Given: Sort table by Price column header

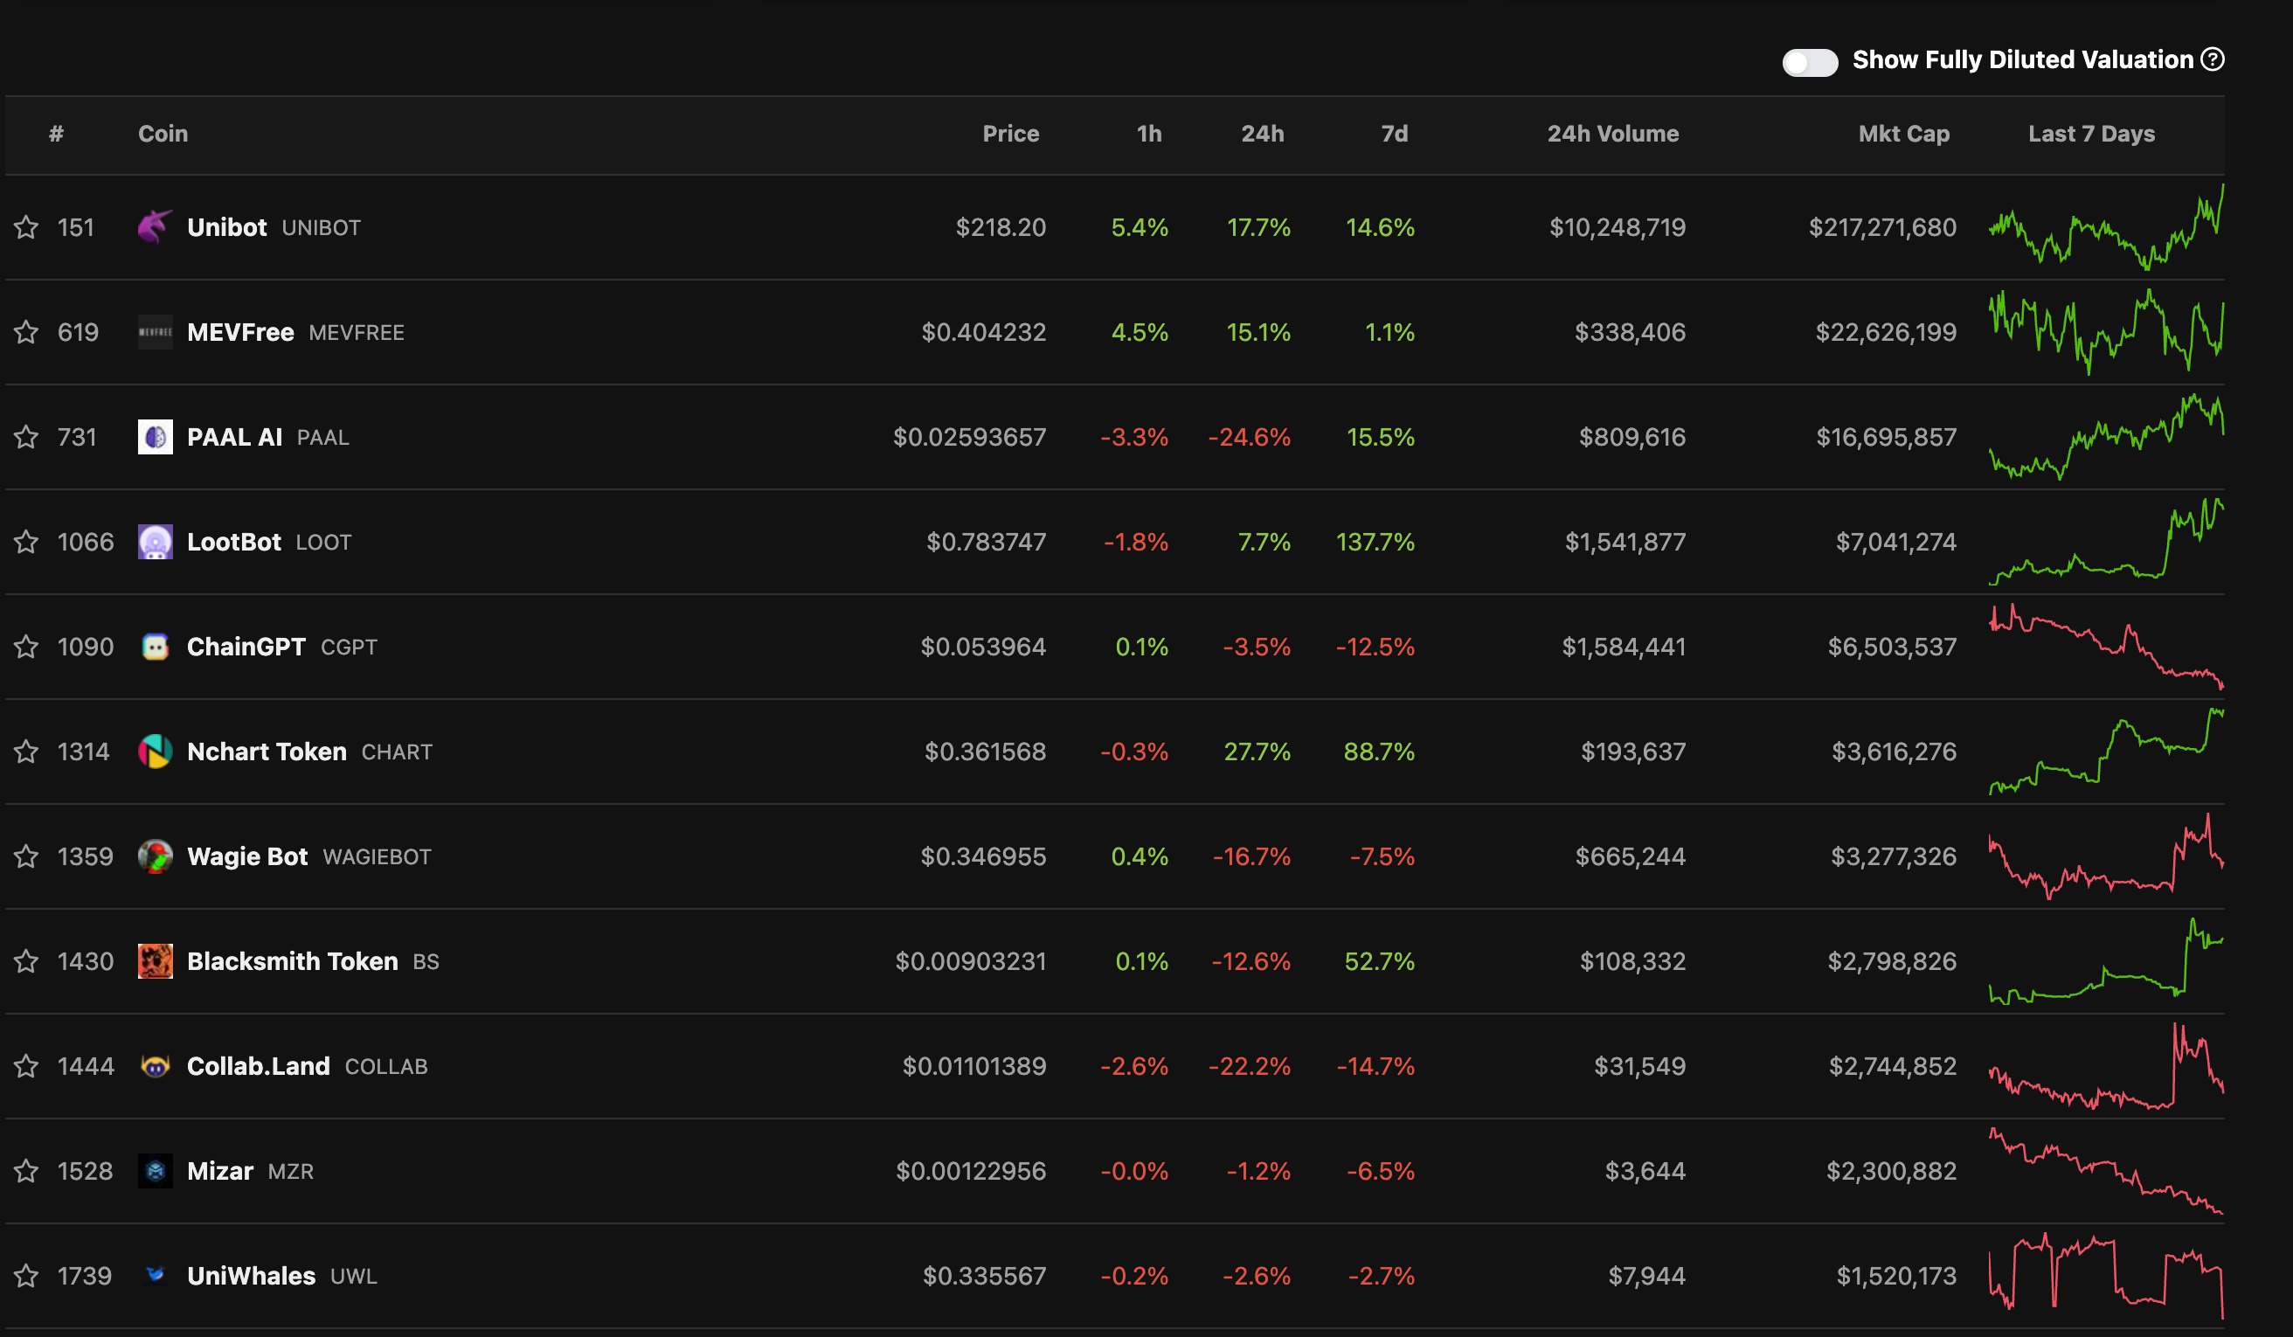Looking at the screenshot, I should 1010,134.
